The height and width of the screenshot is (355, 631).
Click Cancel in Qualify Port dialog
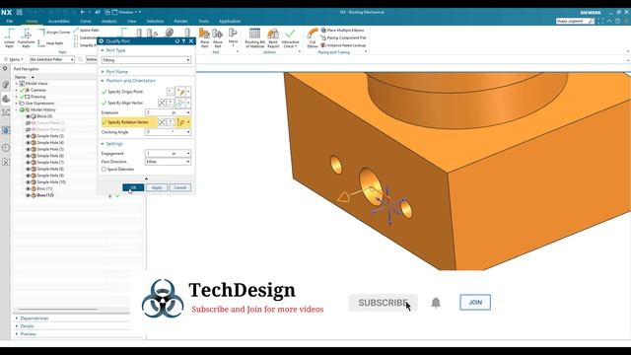pyautogui.click(x=179, y=187)
